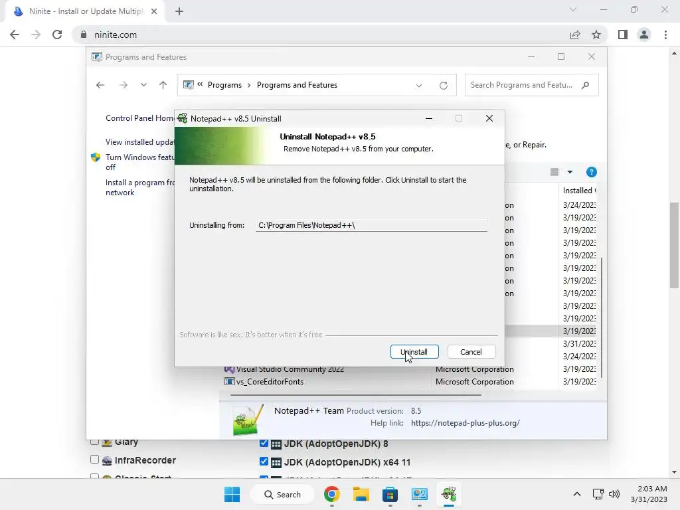This screenshot has width=680, height=510.
Task: Open Control Panel taskbar icon
Action: (x=420, y=494)
